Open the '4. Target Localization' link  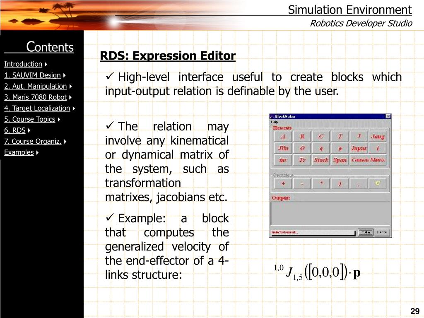tap(37, 108)
